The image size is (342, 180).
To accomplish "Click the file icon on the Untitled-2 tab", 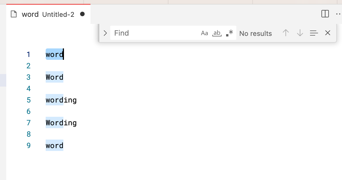I will [x=13, y=14].
